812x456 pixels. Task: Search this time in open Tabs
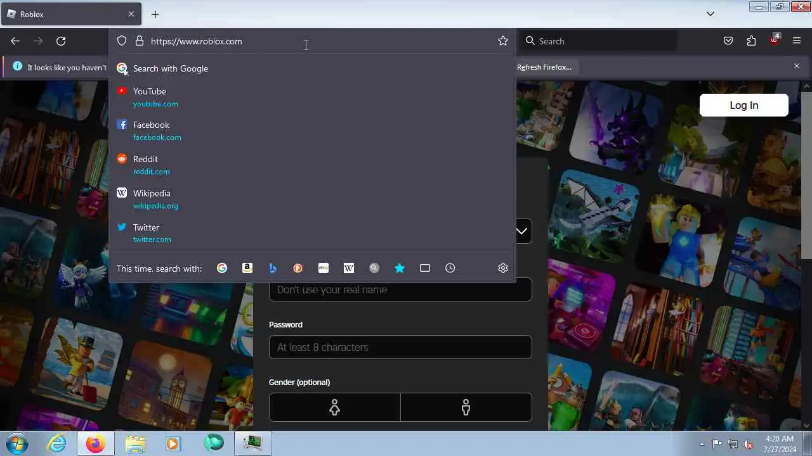[x=425, y=268]
